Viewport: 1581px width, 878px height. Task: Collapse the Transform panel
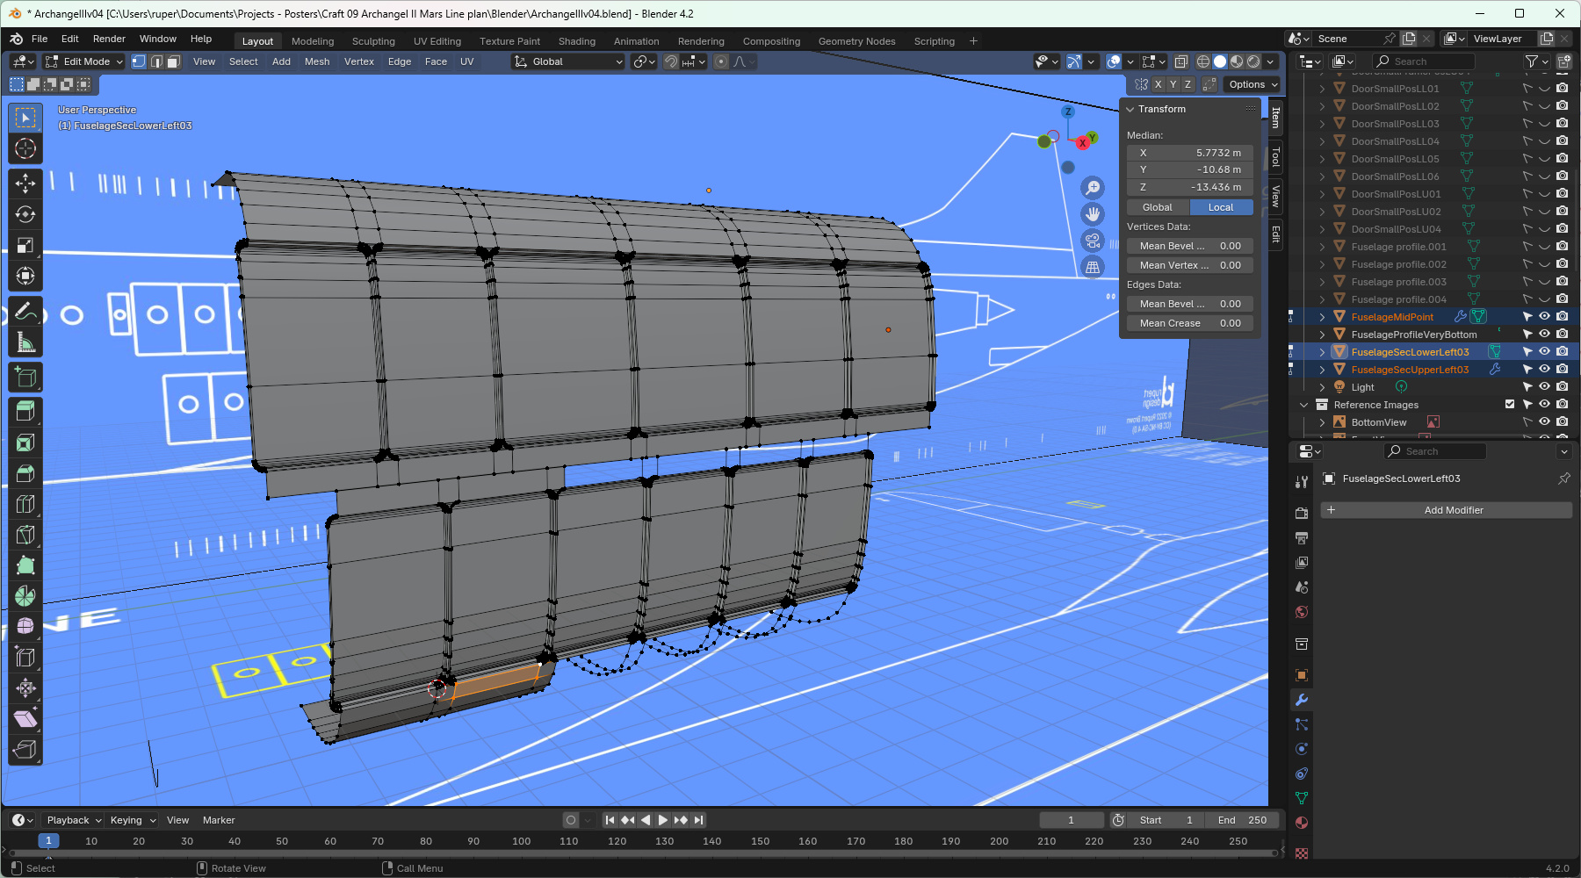tap(1130, 110)
